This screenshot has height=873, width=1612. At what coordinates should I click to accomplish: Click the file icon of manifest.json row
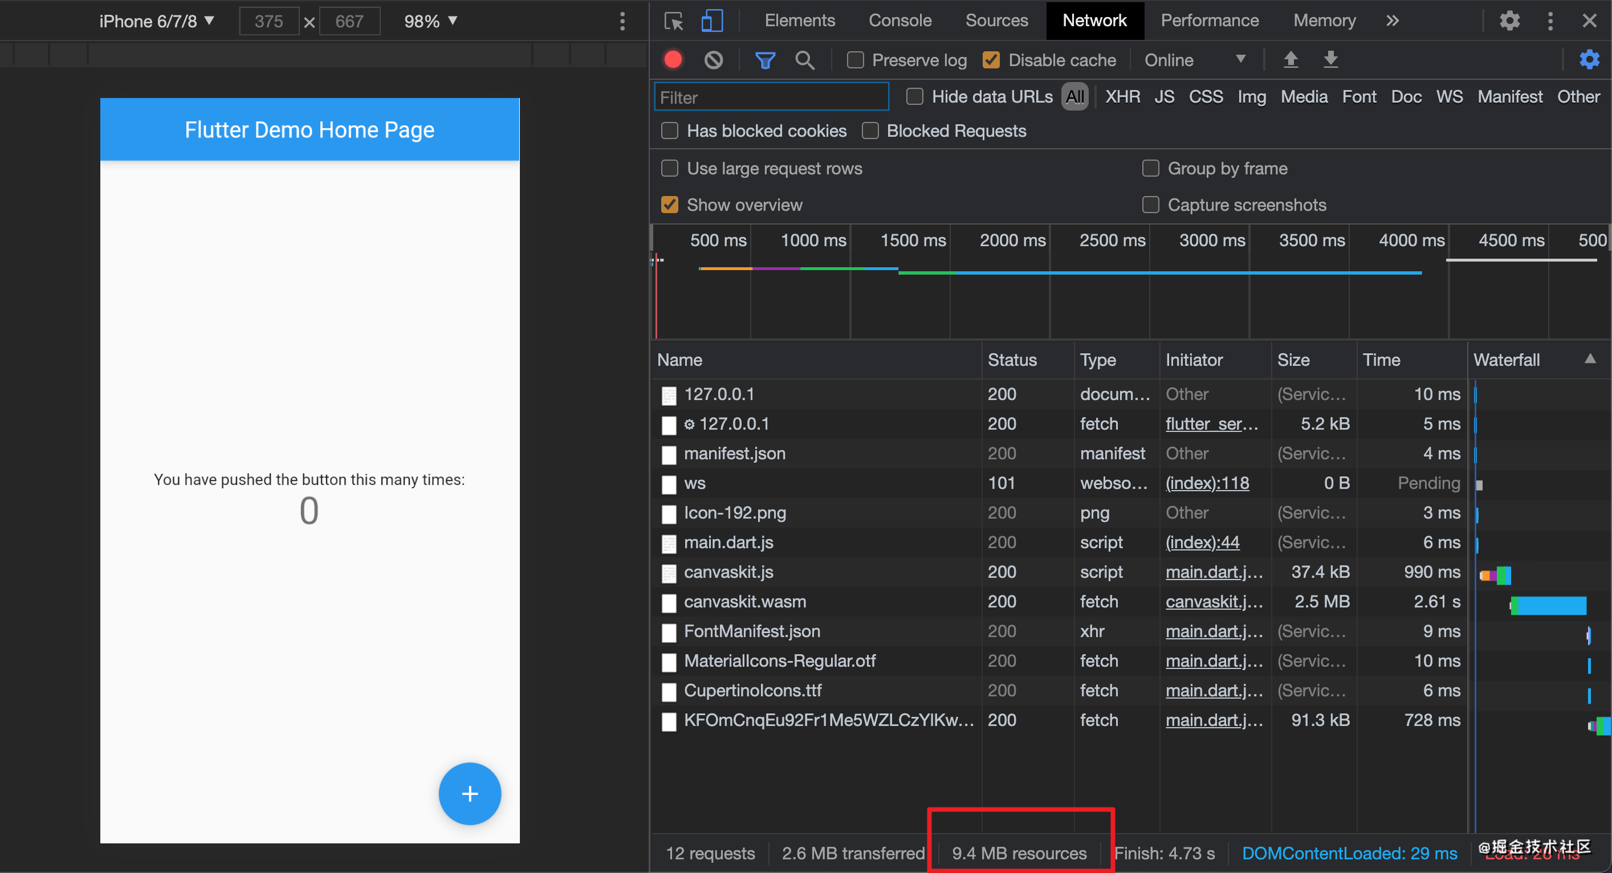[x=669, y=455]
